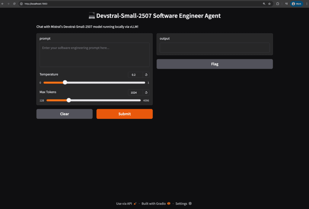Click the Flag button
Viewport: 309px width, 209px height.
click(x=215, y=64)
